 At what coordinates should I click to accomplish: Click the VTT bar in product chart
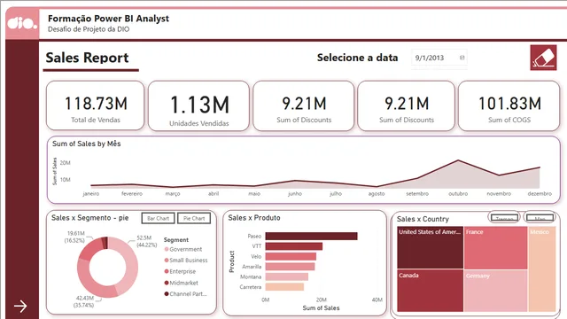(293, 246)
